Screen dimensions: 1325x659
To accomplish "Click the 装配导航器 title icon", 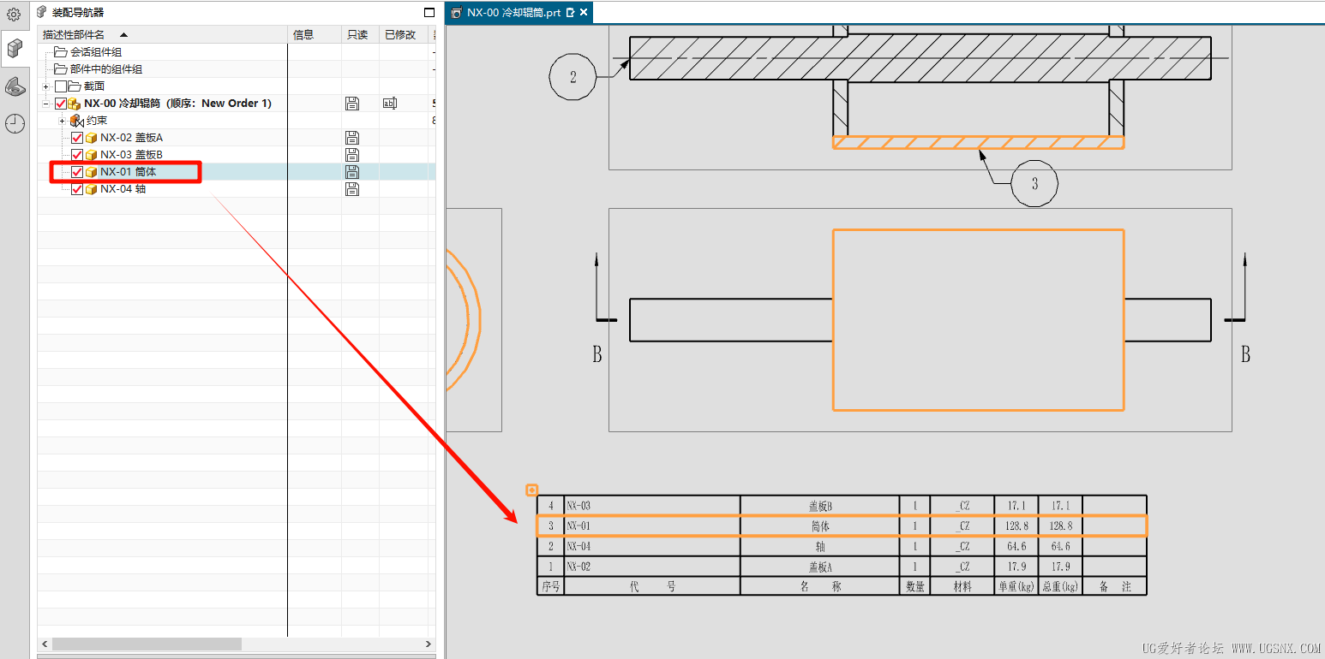I will pos(41,12).
